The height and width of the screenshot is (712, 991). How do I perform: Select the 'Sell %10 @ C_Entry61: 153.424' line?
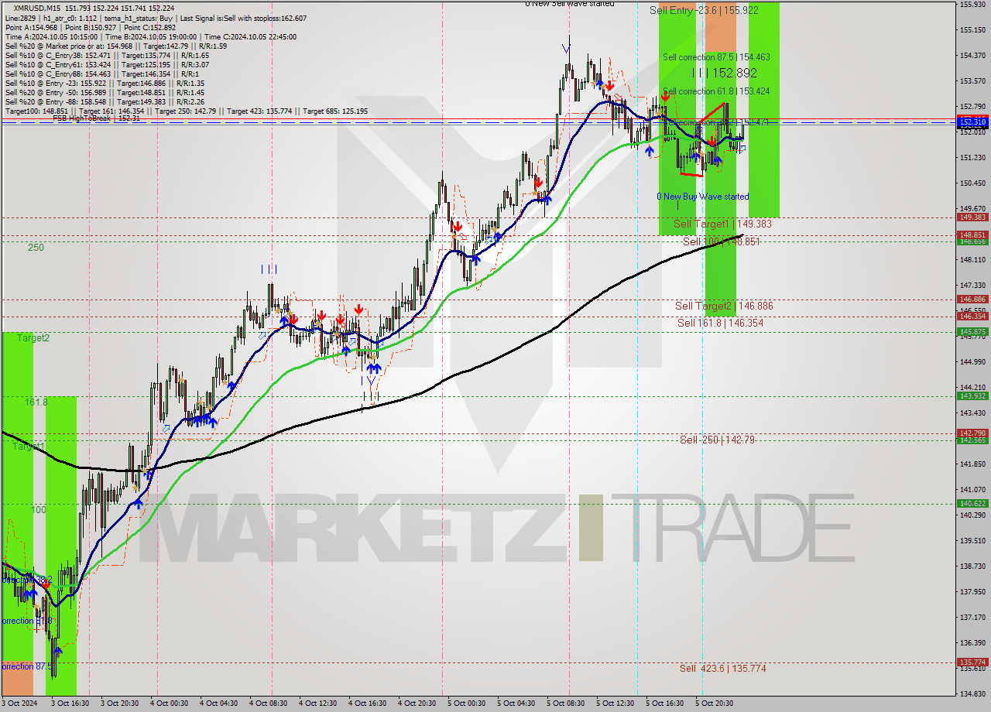pyautogui.click(x=107, y=64)
